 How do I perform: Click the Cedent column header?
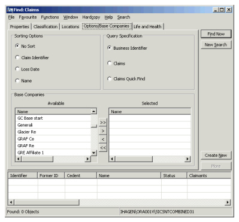point(81,175)
